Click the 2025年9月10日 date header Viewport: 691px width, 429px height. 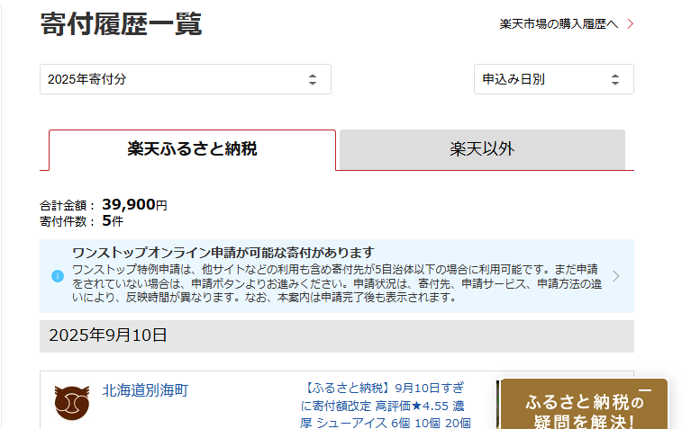pos(108,335)
